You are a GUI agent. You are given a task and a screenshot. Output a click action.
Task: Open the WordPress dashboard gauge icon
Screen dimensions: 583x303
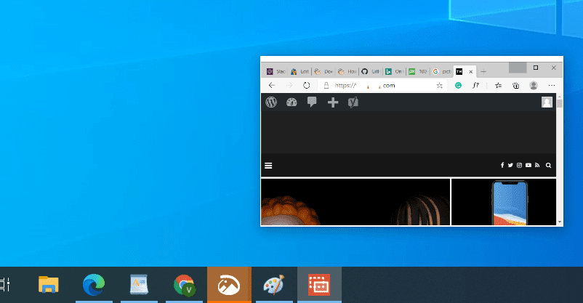tap(291, 102)
